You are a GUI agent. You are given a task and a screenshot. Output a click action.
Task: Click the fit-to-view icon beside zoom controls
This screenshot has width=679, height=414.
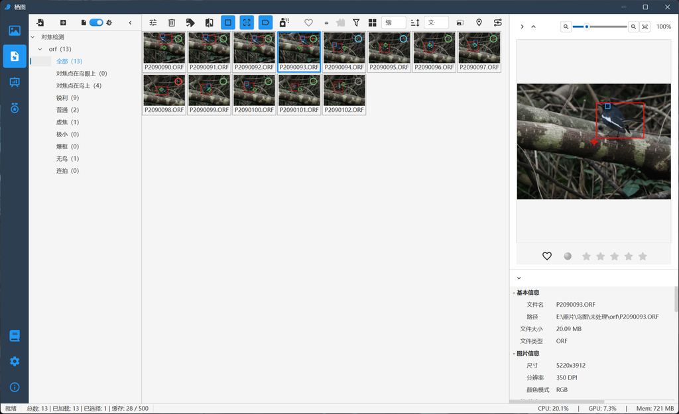645,26
